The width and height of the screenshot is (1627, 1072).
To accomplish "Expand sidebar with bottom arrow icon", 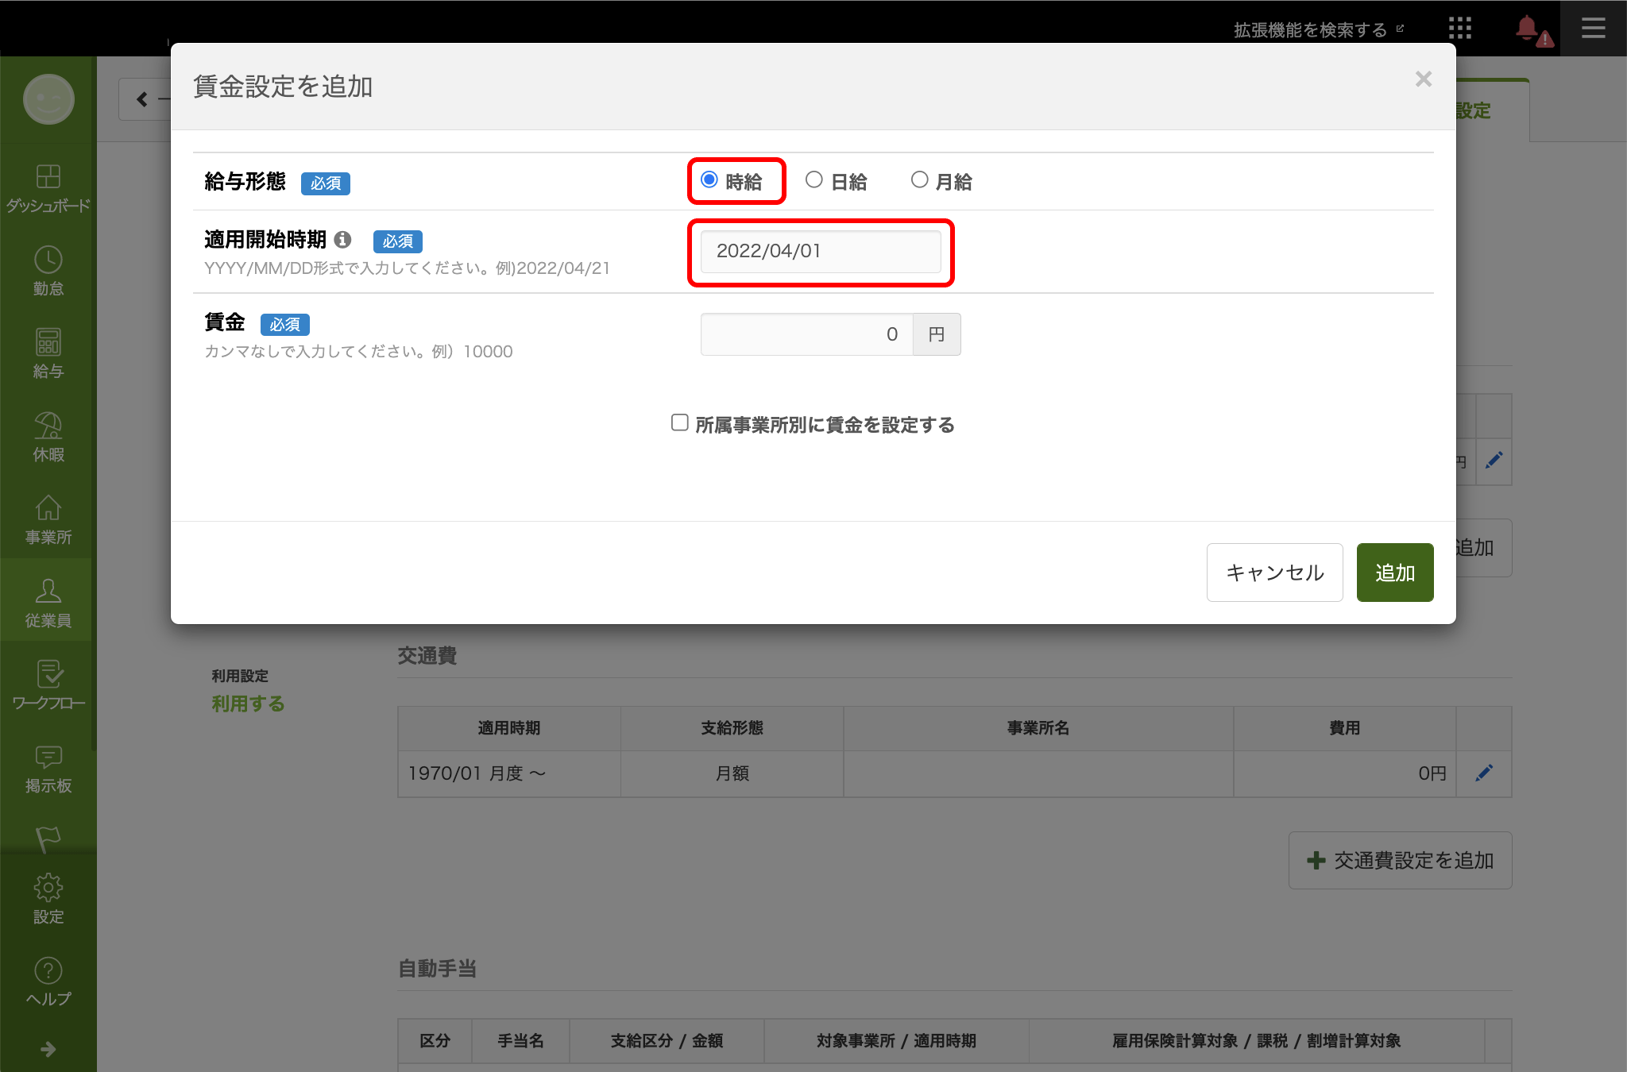I will tap(48, 1049).
